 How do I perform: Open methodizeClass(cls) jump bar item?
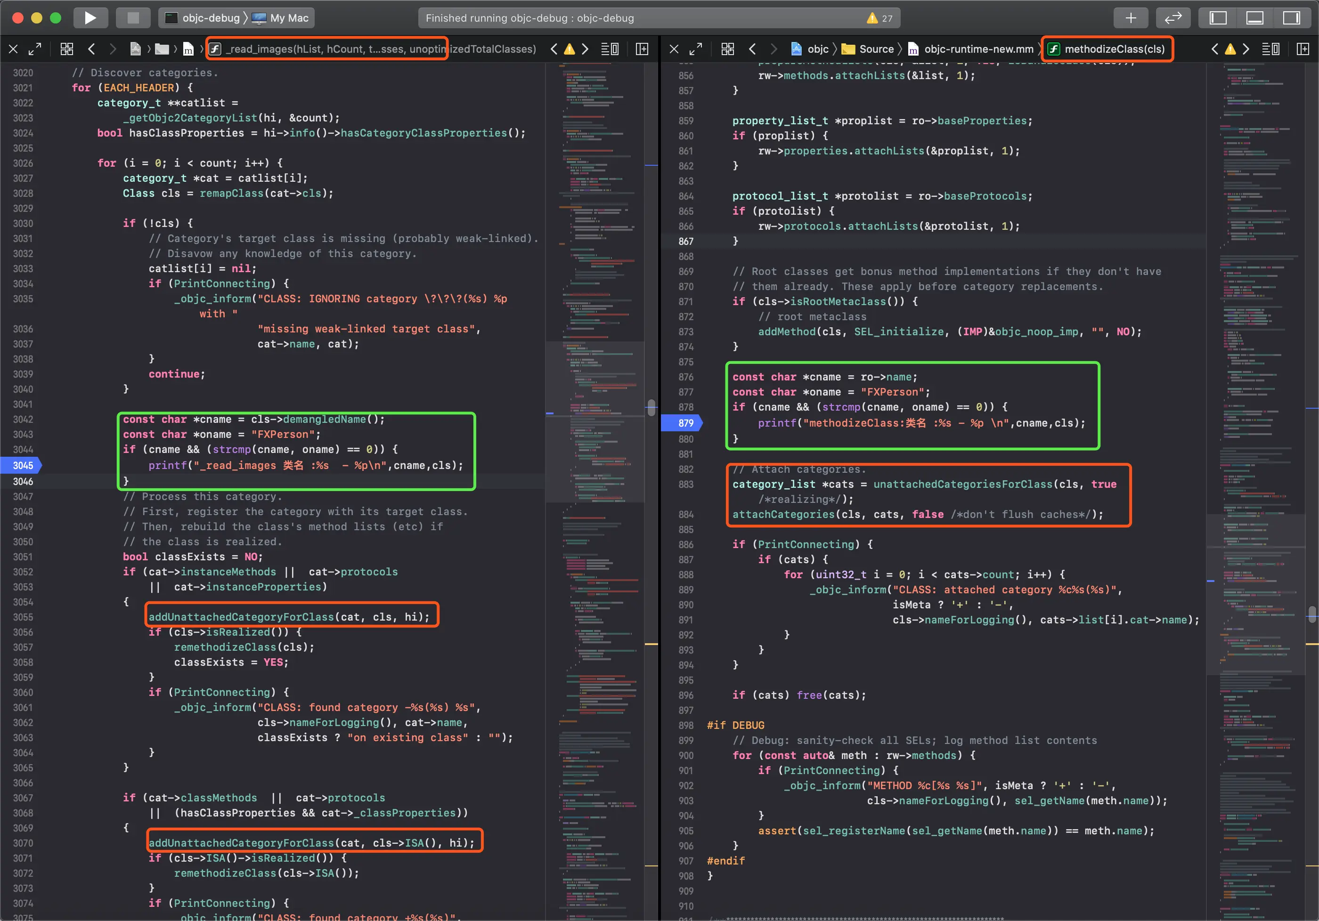pyautogui.click(x=1107, y=49)
